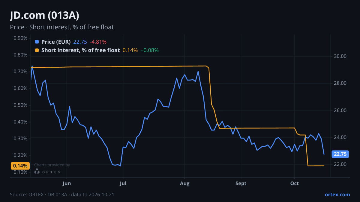Select the Jul label on the time axis
360x202 pixels.
click(x=123, y=183)
